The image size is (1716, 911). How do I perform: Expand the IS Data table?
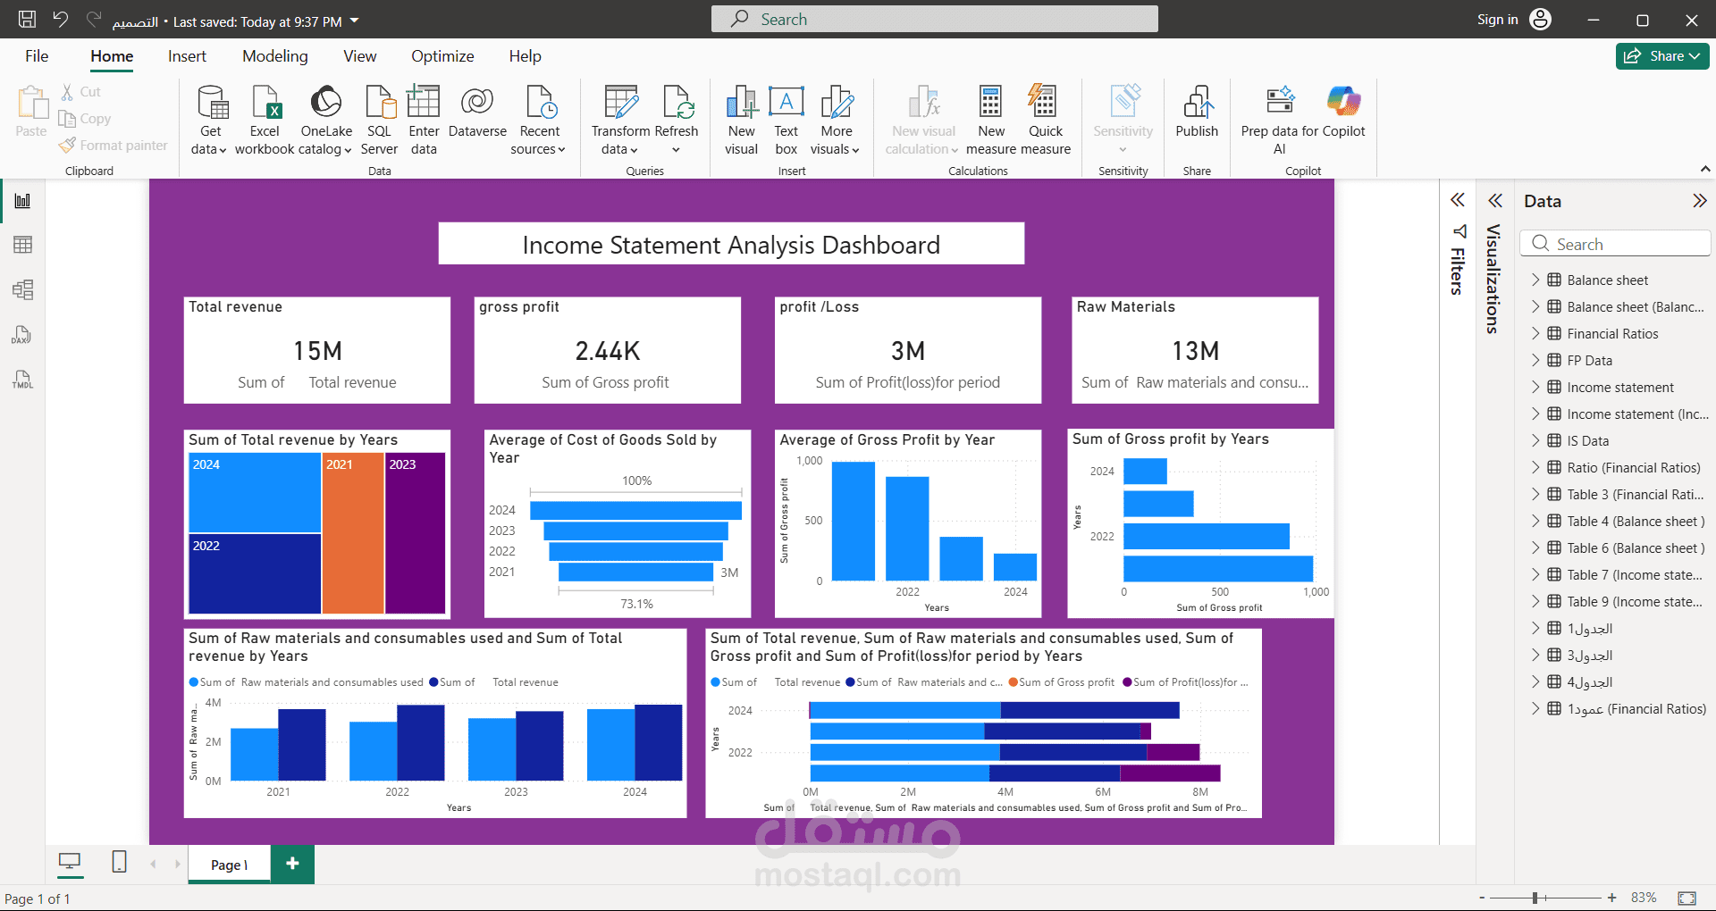coord(1535,440)
